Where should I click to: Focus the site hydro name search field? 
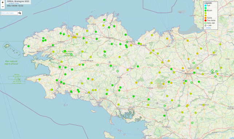coord(9,13)
